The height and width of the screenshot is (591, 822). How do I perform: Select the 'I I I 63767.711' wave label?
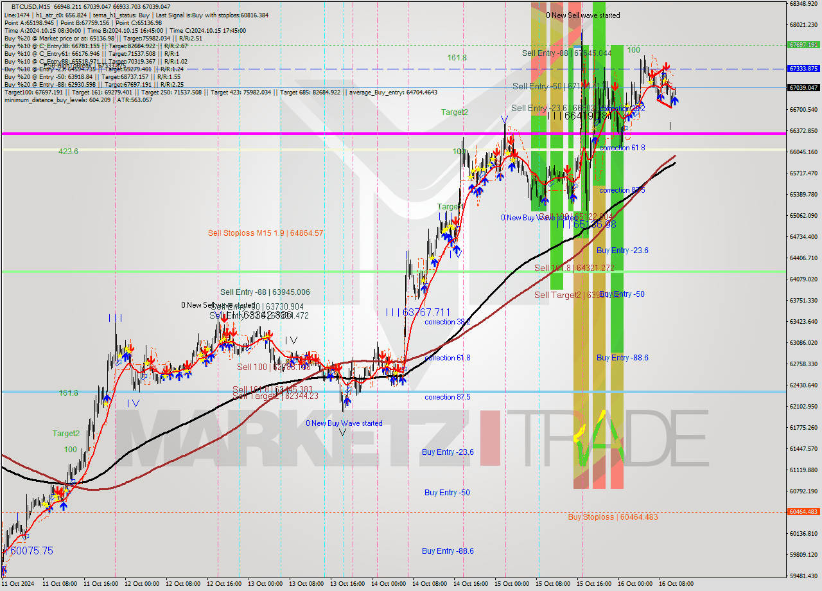coord(418,312)
